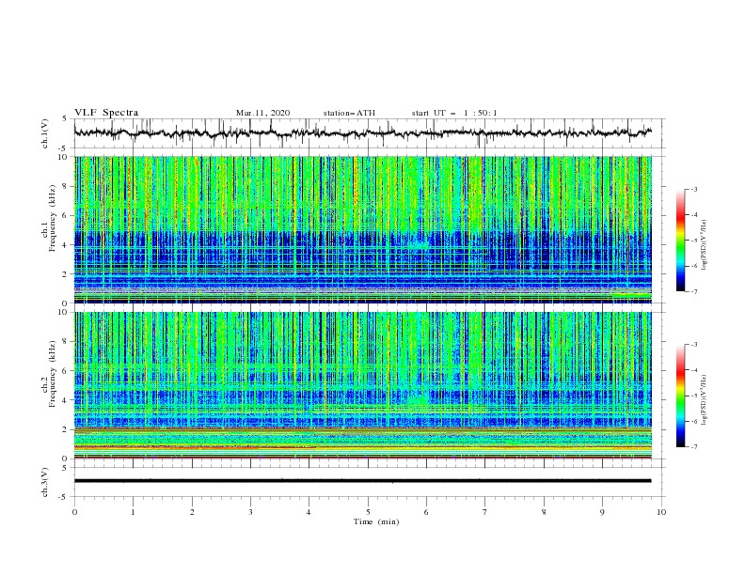Click the lower color scale bar
Viewport: 745px width, 575px height.
point(680,396)
